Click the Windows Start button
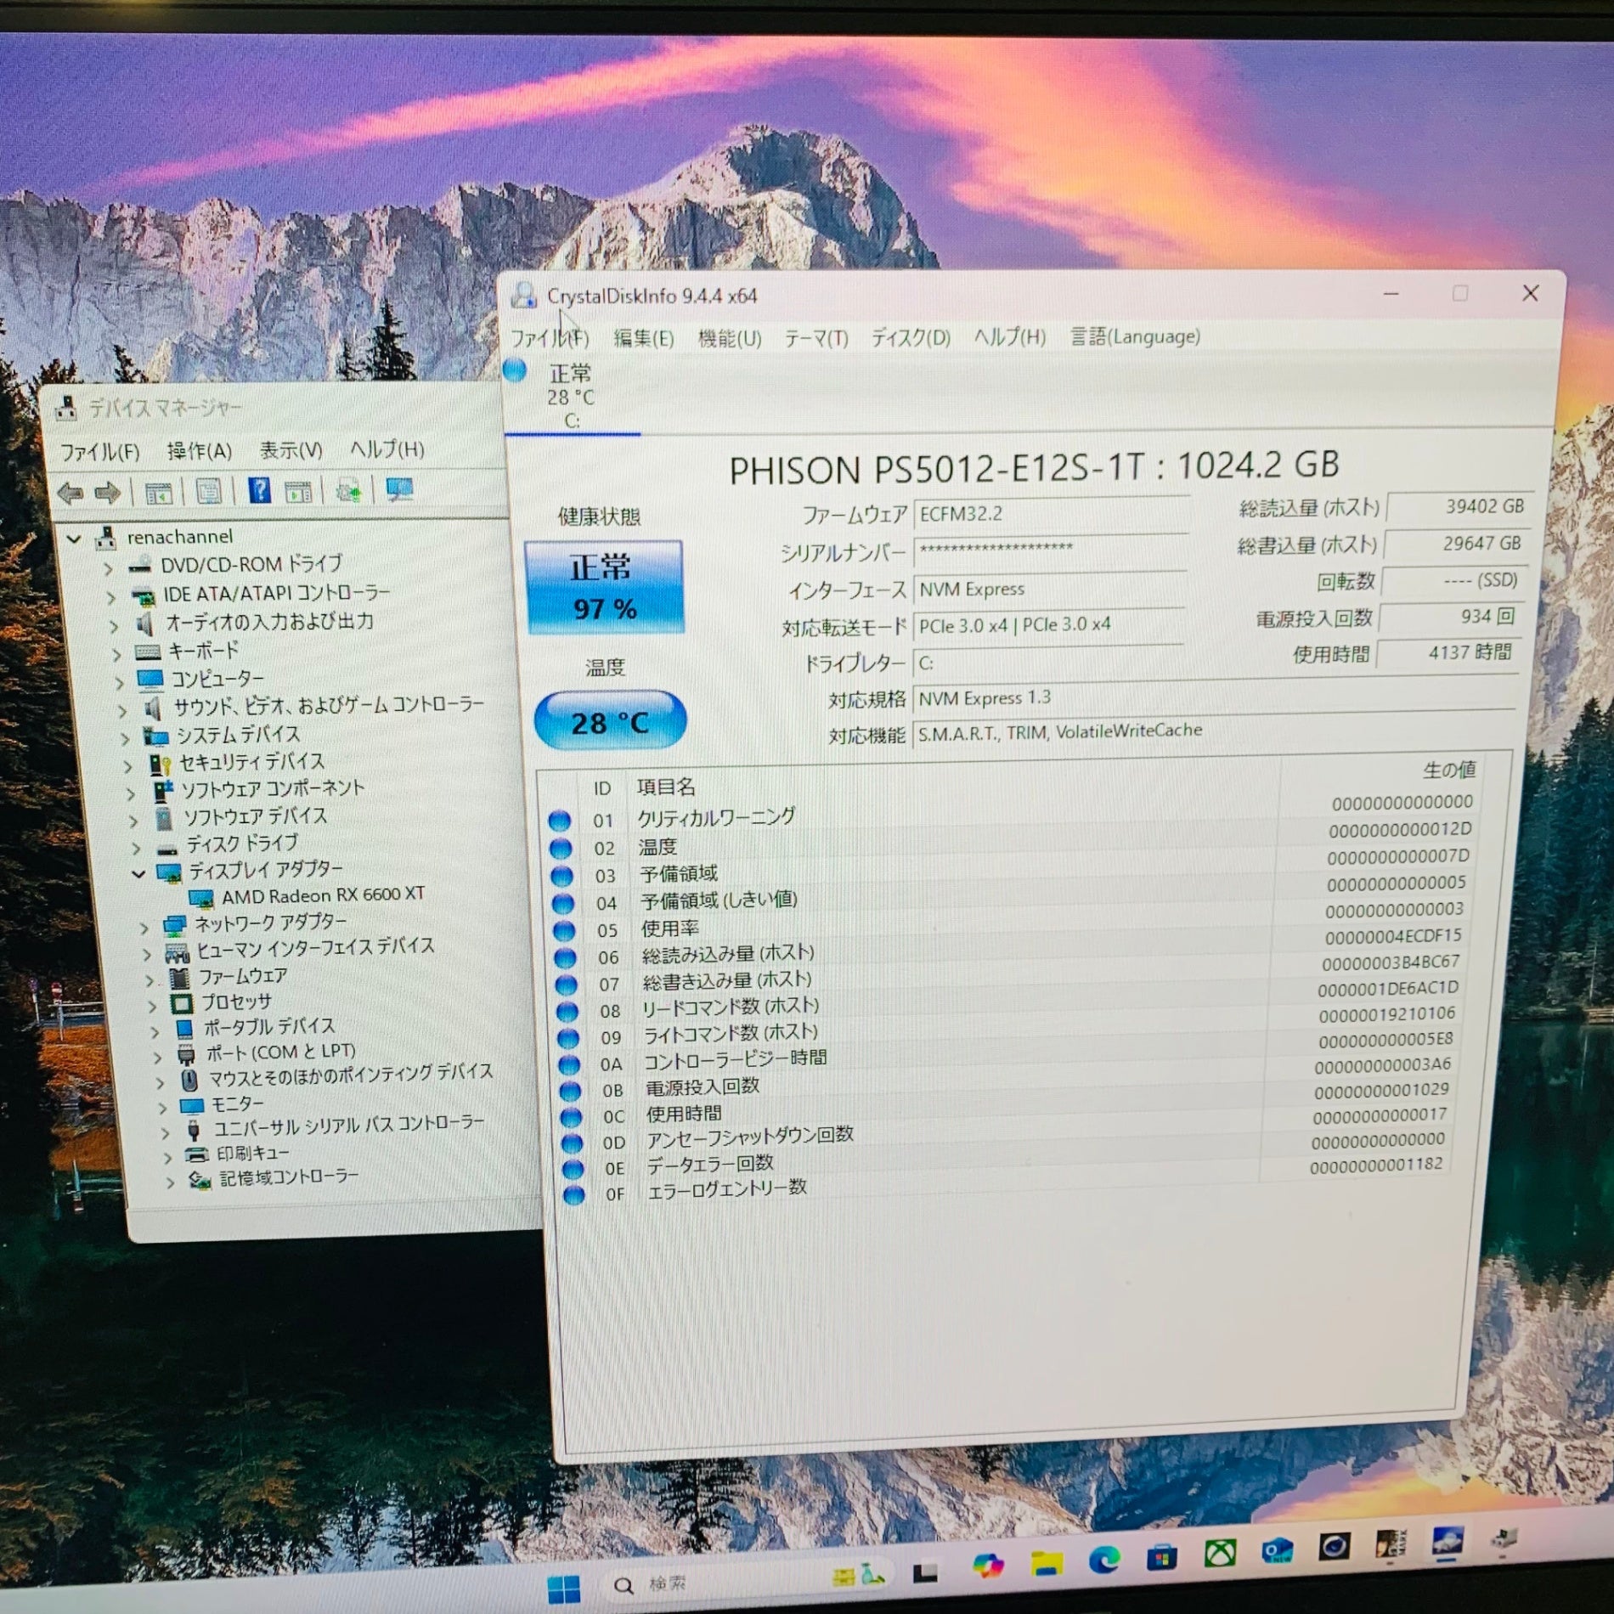This screenshot has width=1614, height=1614. pos(563,1585)
